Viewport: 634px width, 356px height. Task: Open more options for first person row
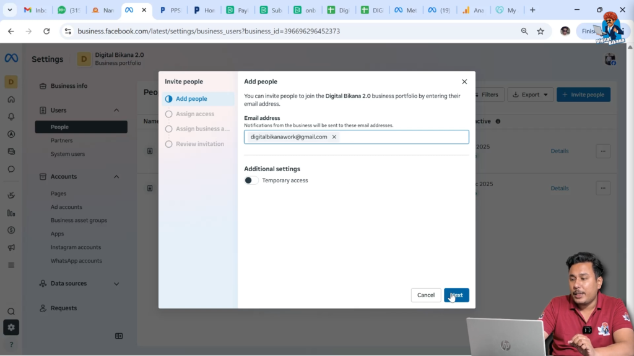[603, 151]
